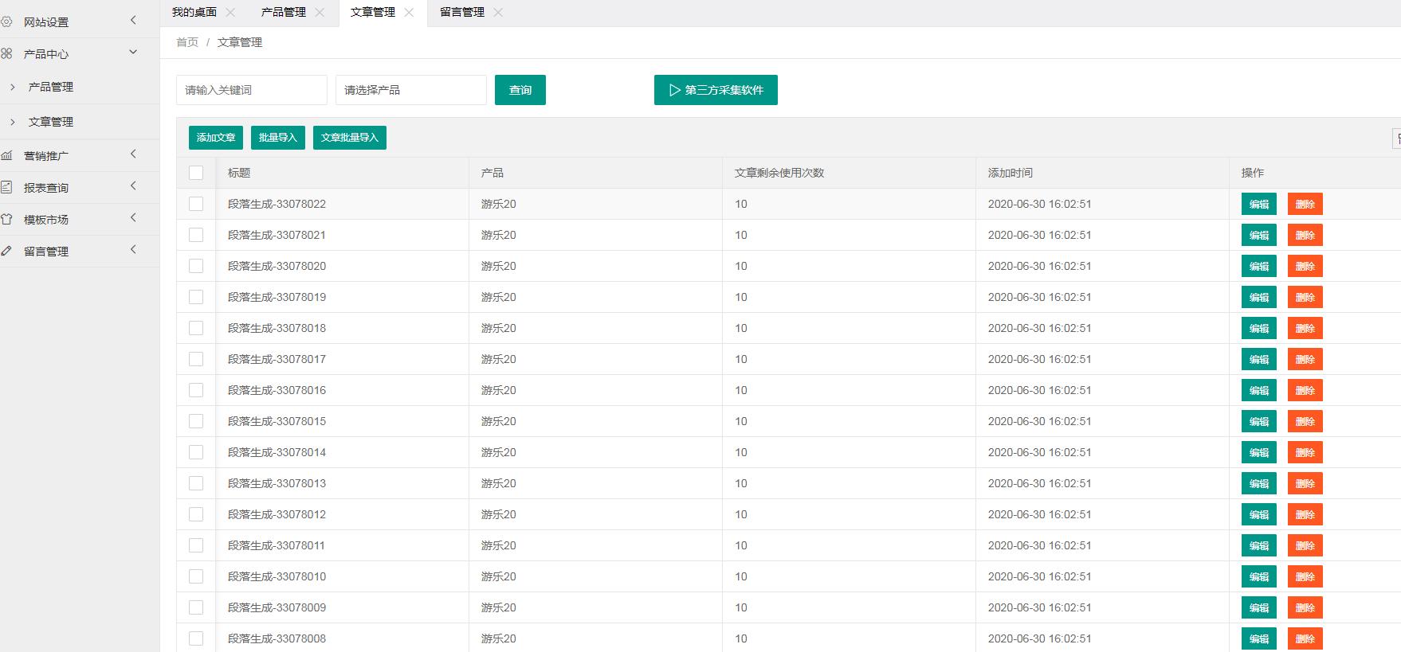1401x652 pixels.
Task: Check the row 段落生成-33078019
Action: point(196,297)
